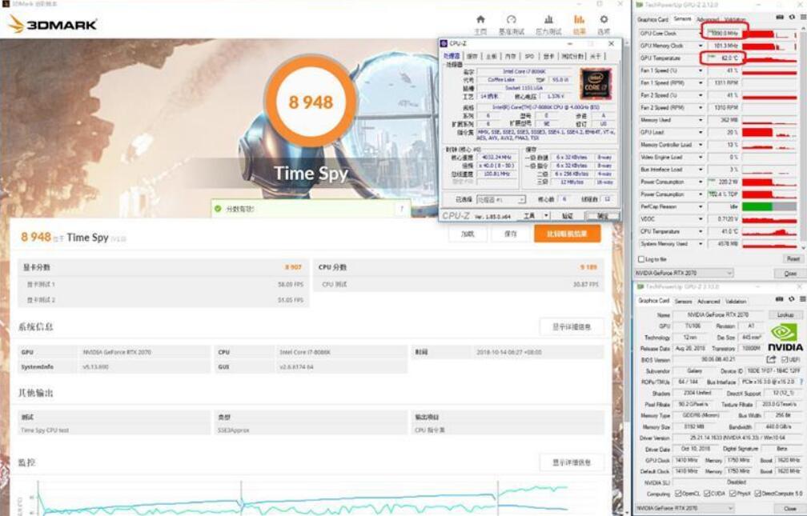
Task: Open the 3DMark options gear icon
Action: pyautogui.click(x=604, y=19)
